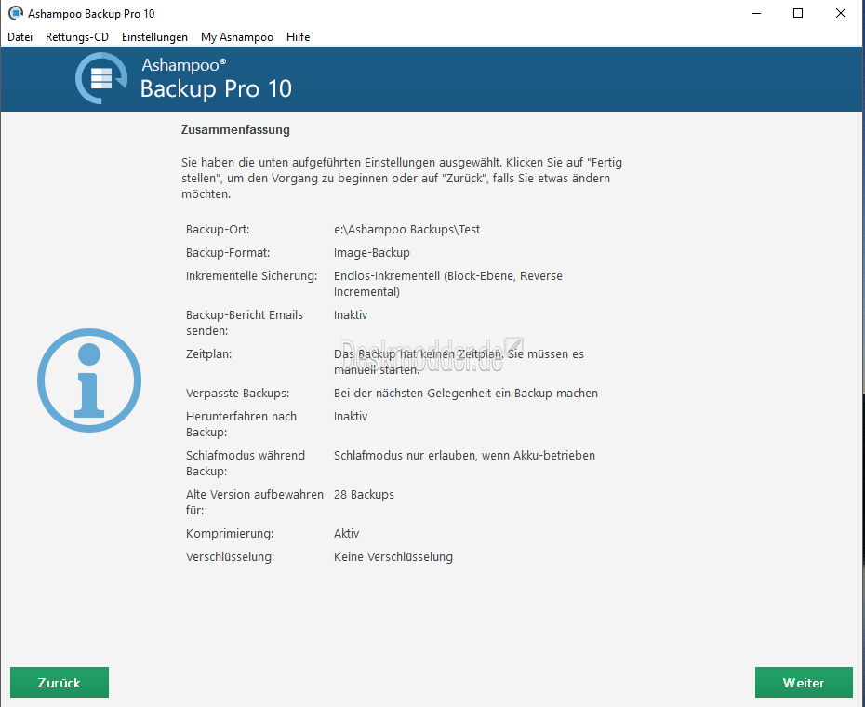Open the Hilfe menu
This screenshot has width=865, height=707.
[298, 37]
